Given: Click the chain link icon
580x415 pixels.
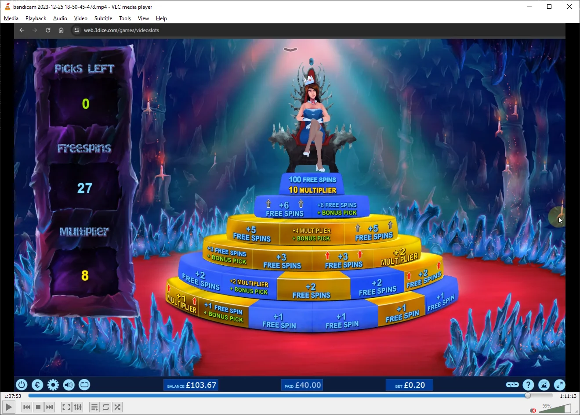Looking at the screenshot, I should [512, 385].
